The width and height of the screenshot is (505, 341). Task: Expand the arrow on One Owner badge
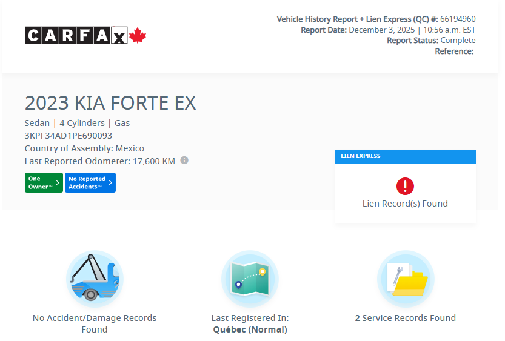[58, 183]
